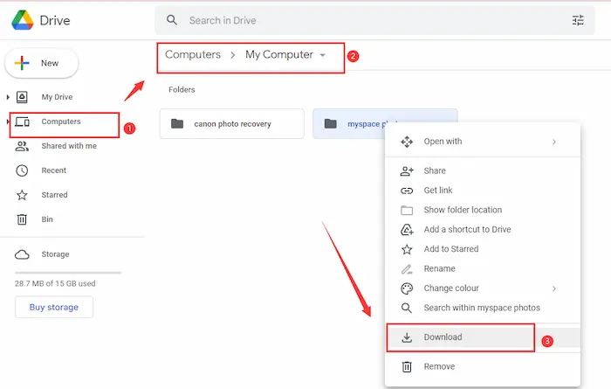Select Rename from the context menu
The image size is (611, 389).
click(x=483, y=269)
